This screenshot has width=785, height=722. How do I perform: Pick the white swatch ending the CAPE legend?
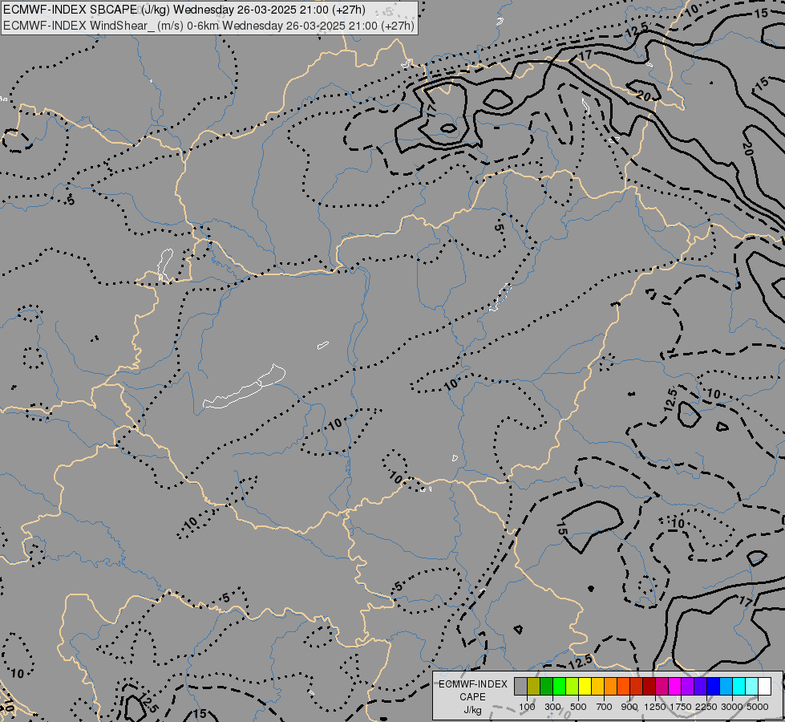point(764,686)
